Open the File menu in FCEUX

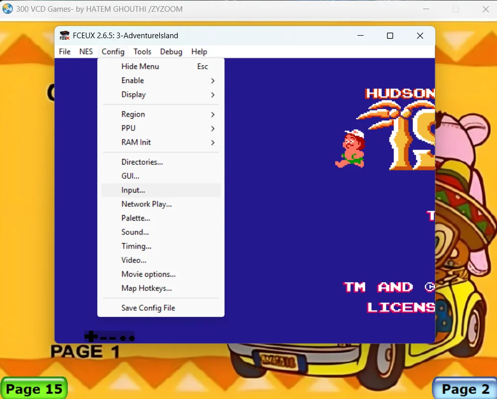pyautogui.click(x=65, y=51)
